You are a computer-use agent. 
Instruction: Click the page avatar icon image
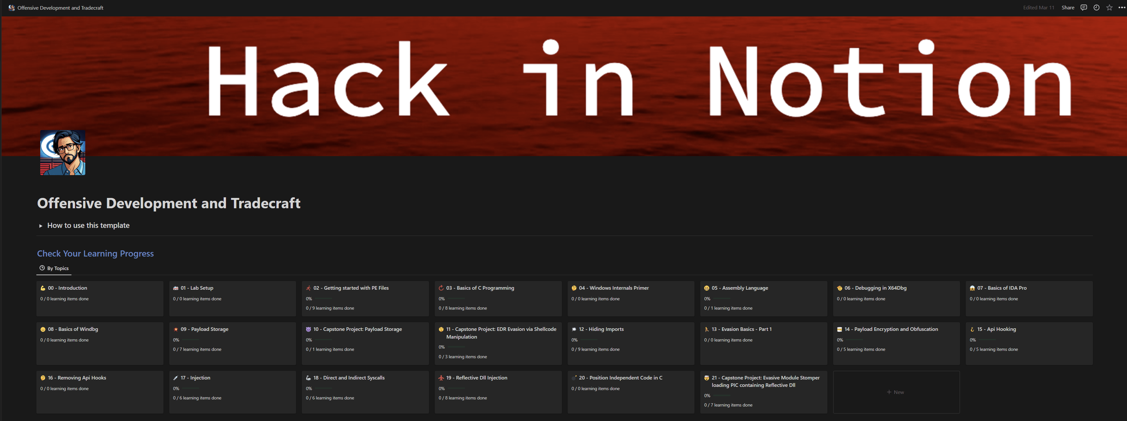(62, 152)
